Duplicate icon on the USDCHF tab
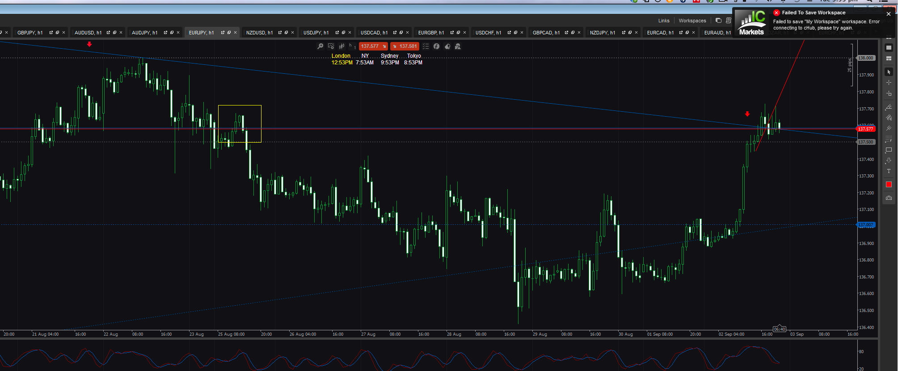The width and height of the screenshot is (898, 371). (515, 33)
